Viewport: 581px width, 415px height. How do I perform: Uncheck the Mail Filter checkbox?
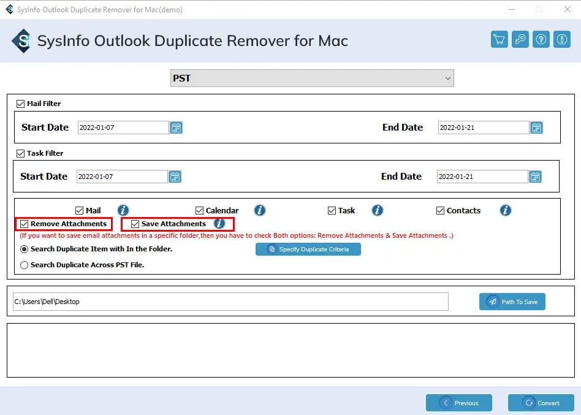tap(20, 104)
